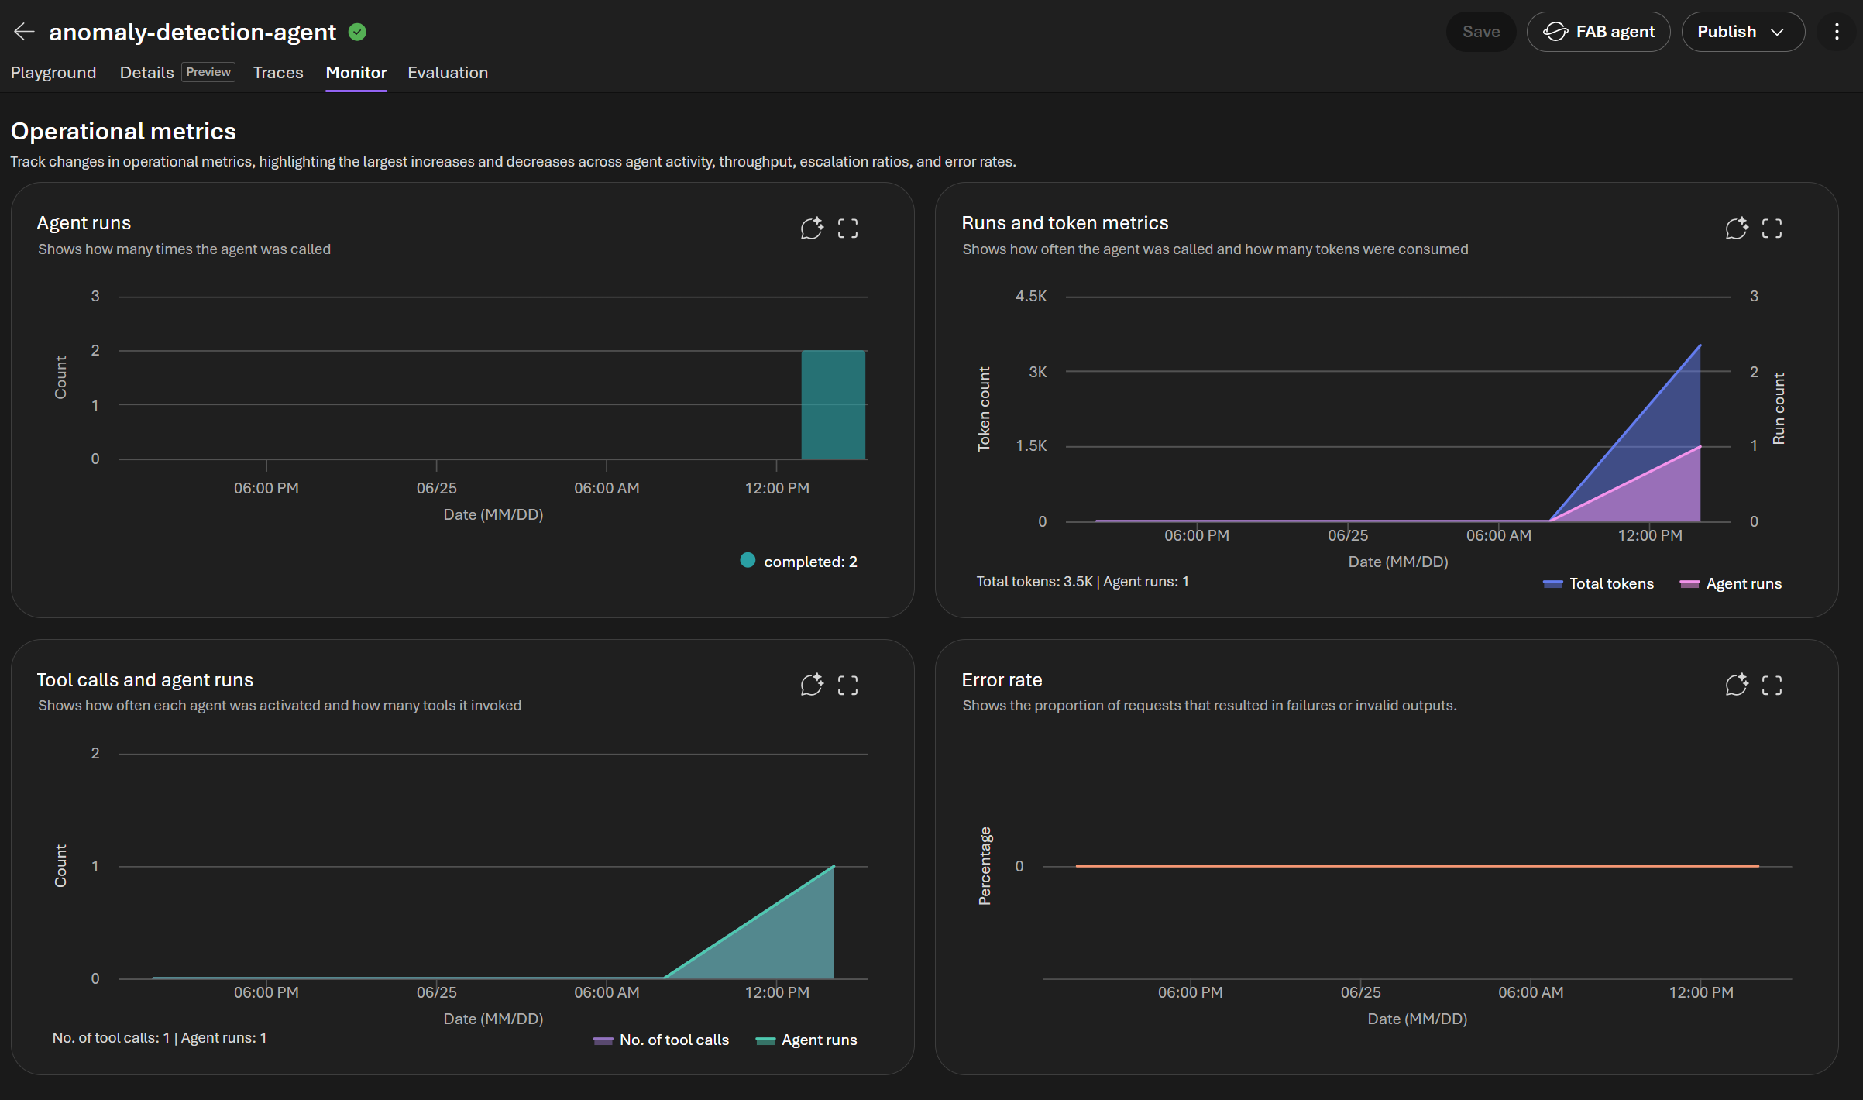Screen dimensions: 1863x1100
Task: Expand Agent runs chart to fullscreen
Action: [847, 228]
